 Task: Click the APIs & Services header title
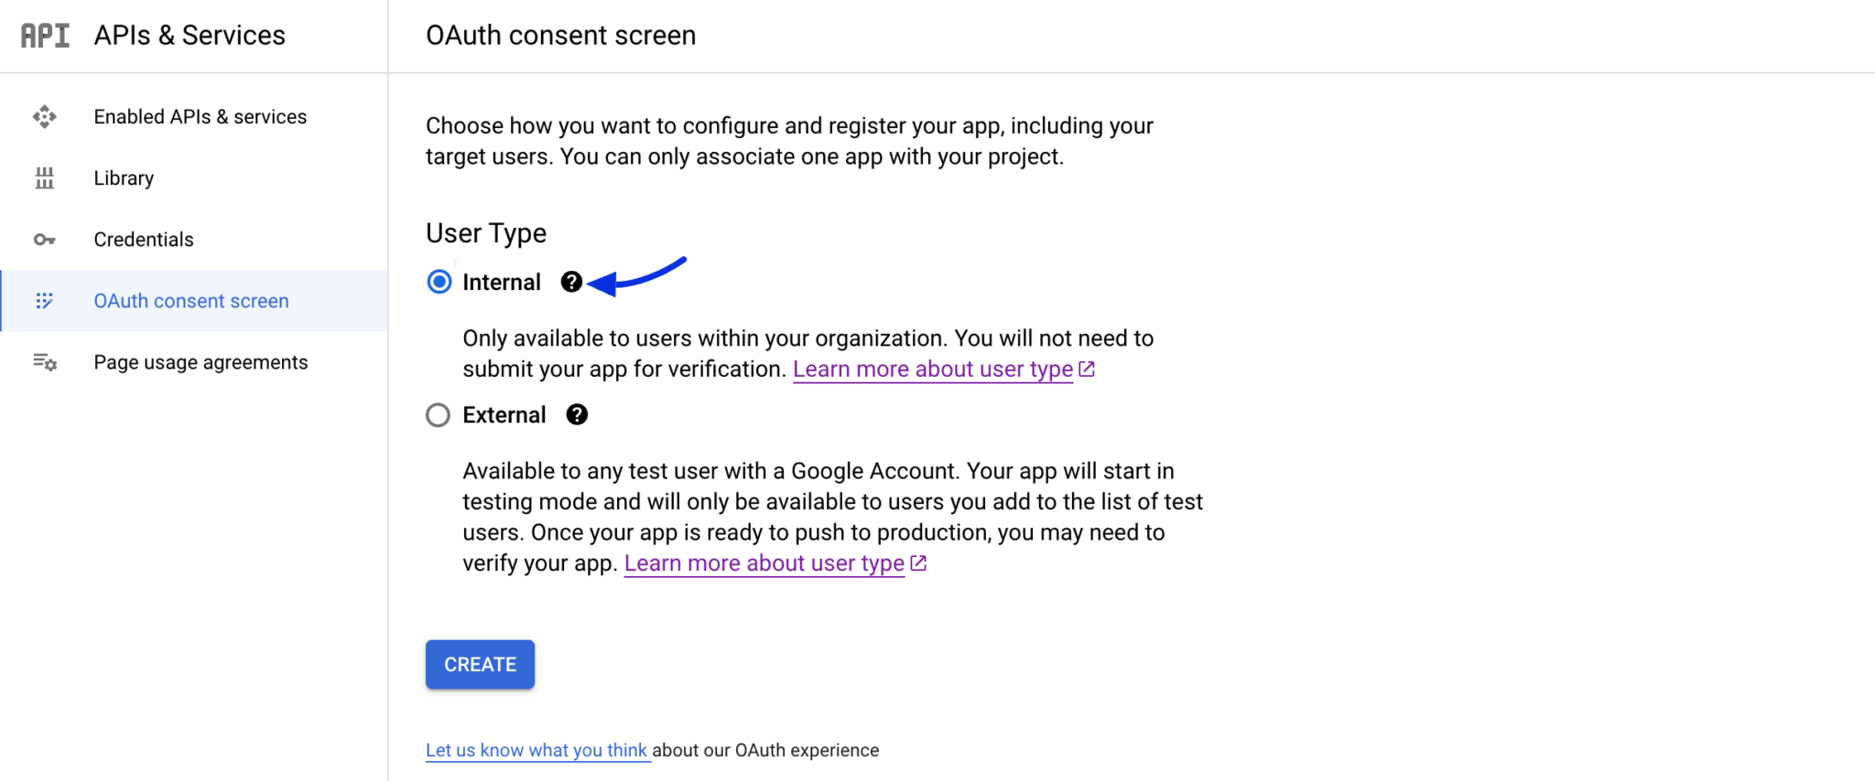tap(190, 36)
